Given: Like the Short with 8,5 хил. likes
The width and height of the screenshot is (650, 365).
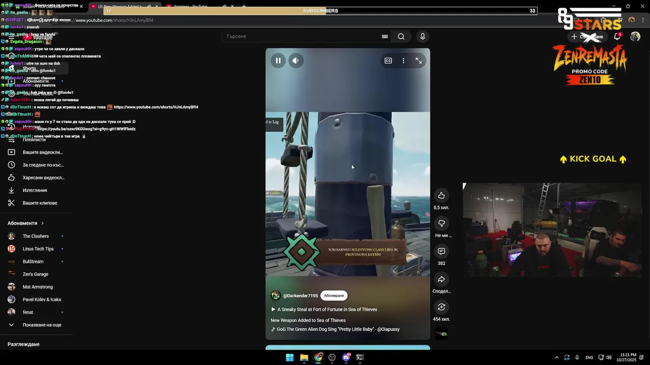Looking at the screenshot, I should click(x=441, y=196).
